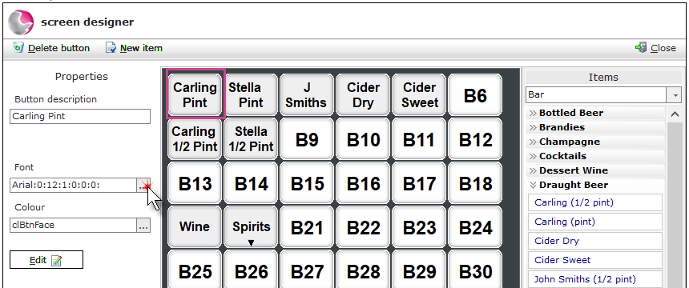Viewport: 689px width, 288px height.
Task: Select the B9 screen button
Action: pos(307,138)
